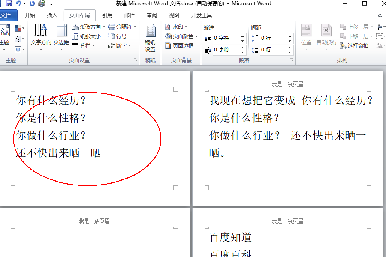Screen dimensions: 386x257
Task: Click the 上移一层 bring forward button
Action: point(356,27)
